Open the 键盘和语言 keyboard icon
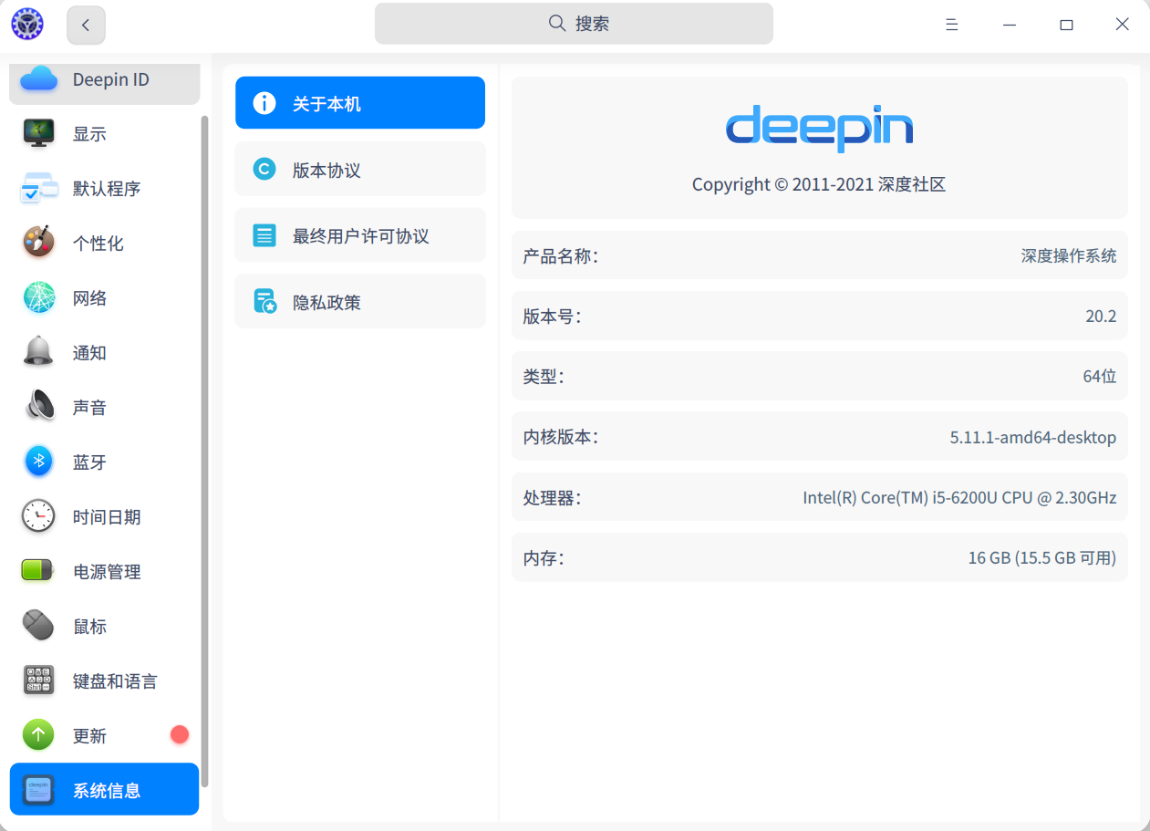The width and height of the screenshot is (1150, 831). click(39, 680)
